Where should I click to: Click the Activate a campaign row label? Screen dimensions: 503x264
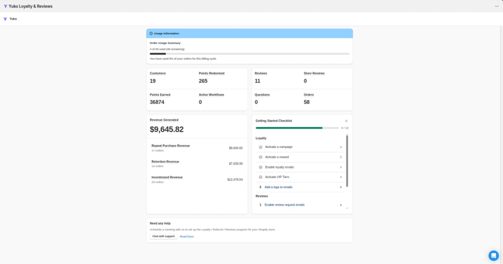[x=279, y=147]
